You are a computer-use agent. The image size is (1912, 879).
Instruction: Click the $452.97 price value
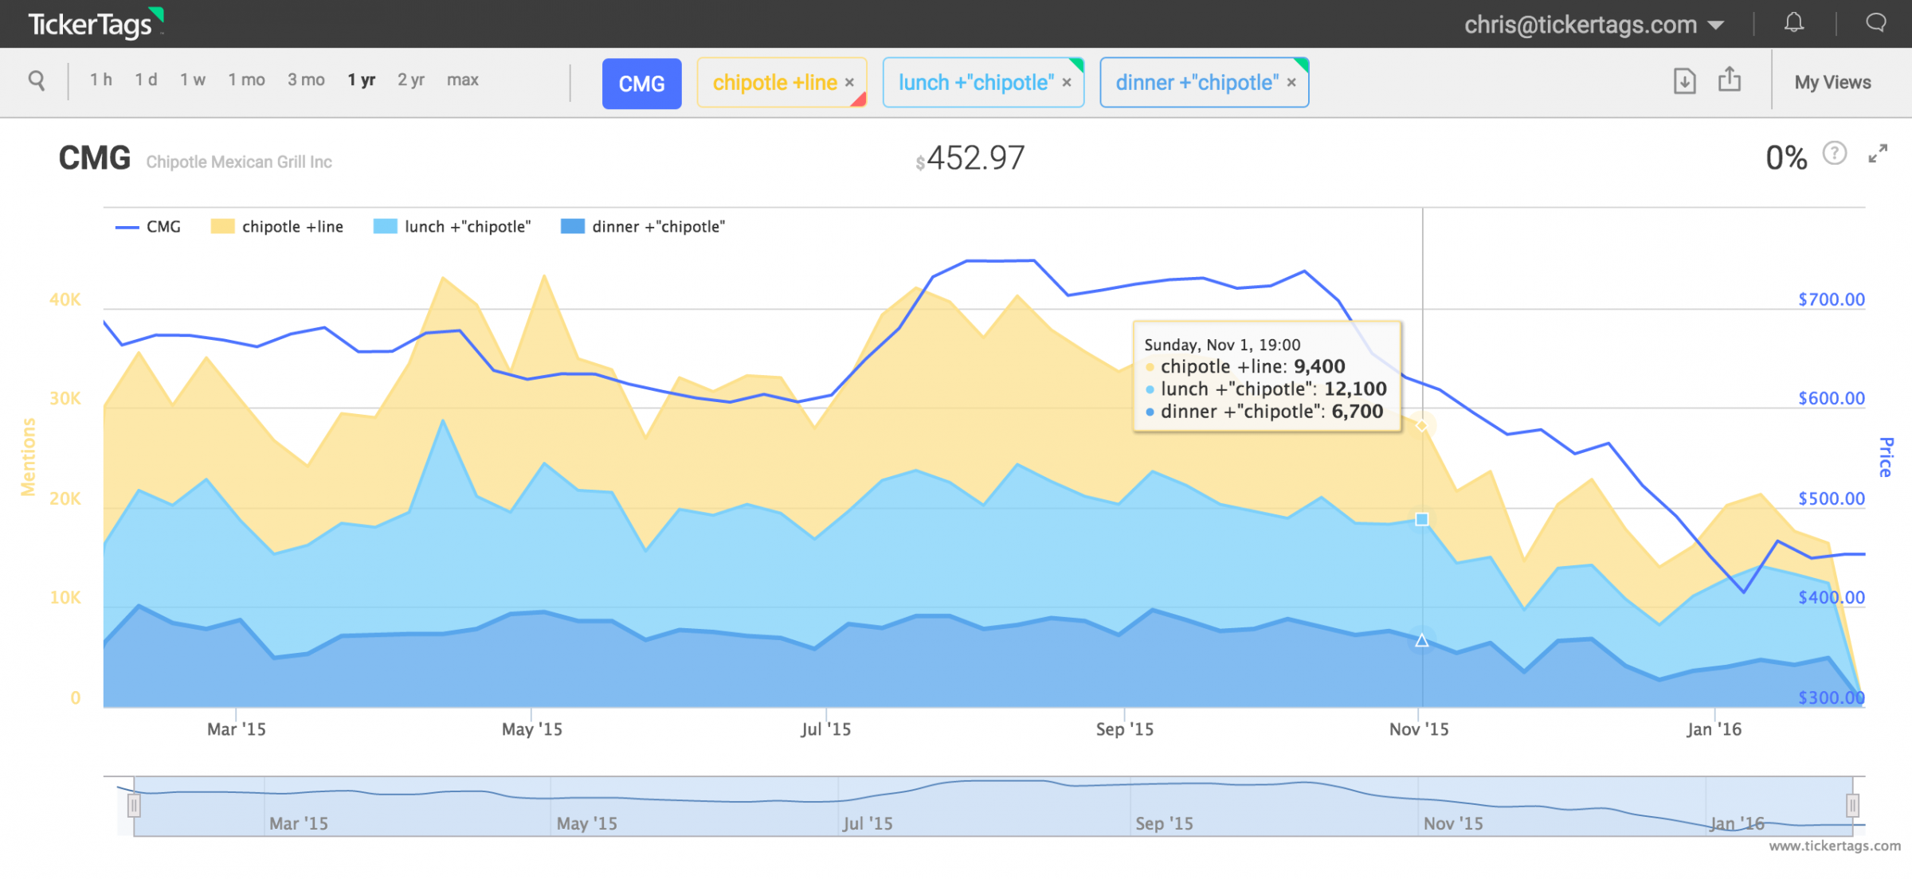970,158
